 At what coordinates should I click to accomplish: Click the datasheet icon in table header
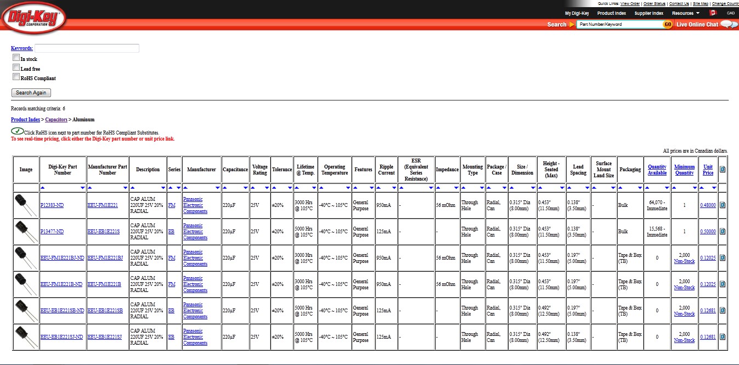(x=722, y=169)
